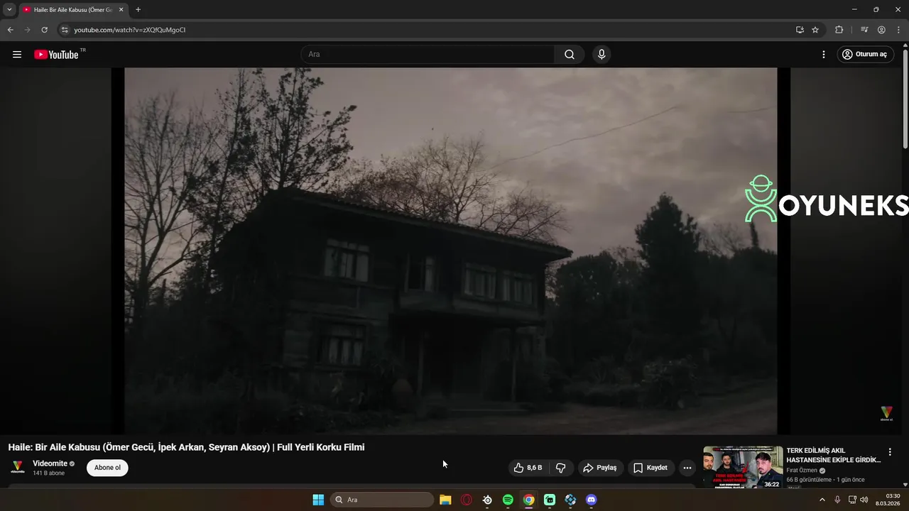Open the Paylaş share dialog
909x511 pixels.
pos(599,468)
